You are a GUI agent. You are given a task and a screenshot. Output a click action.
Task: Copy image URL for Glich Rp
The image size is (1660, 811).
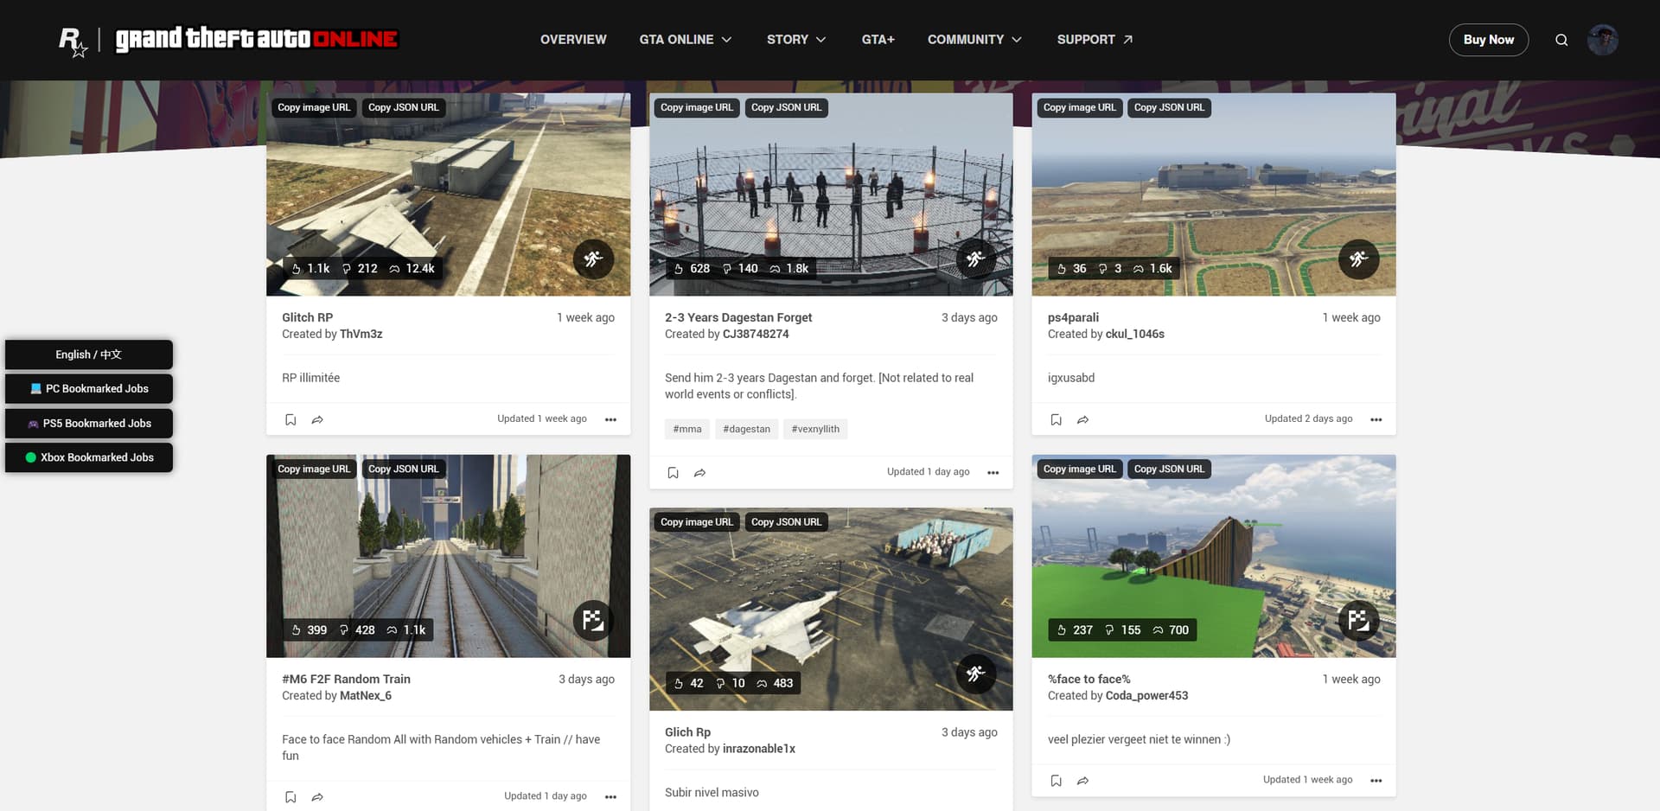point(696,522)
